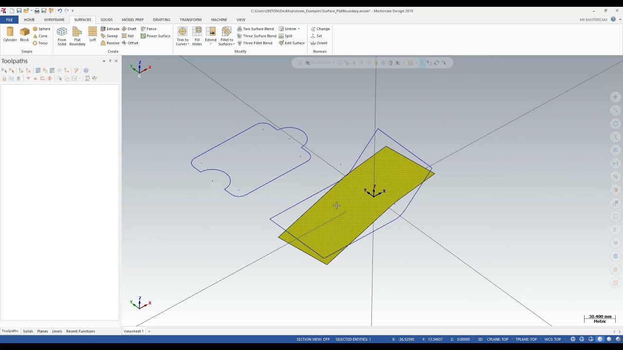Create a Torus surface
The image size is (623, 350).
(x=40, y=43)
